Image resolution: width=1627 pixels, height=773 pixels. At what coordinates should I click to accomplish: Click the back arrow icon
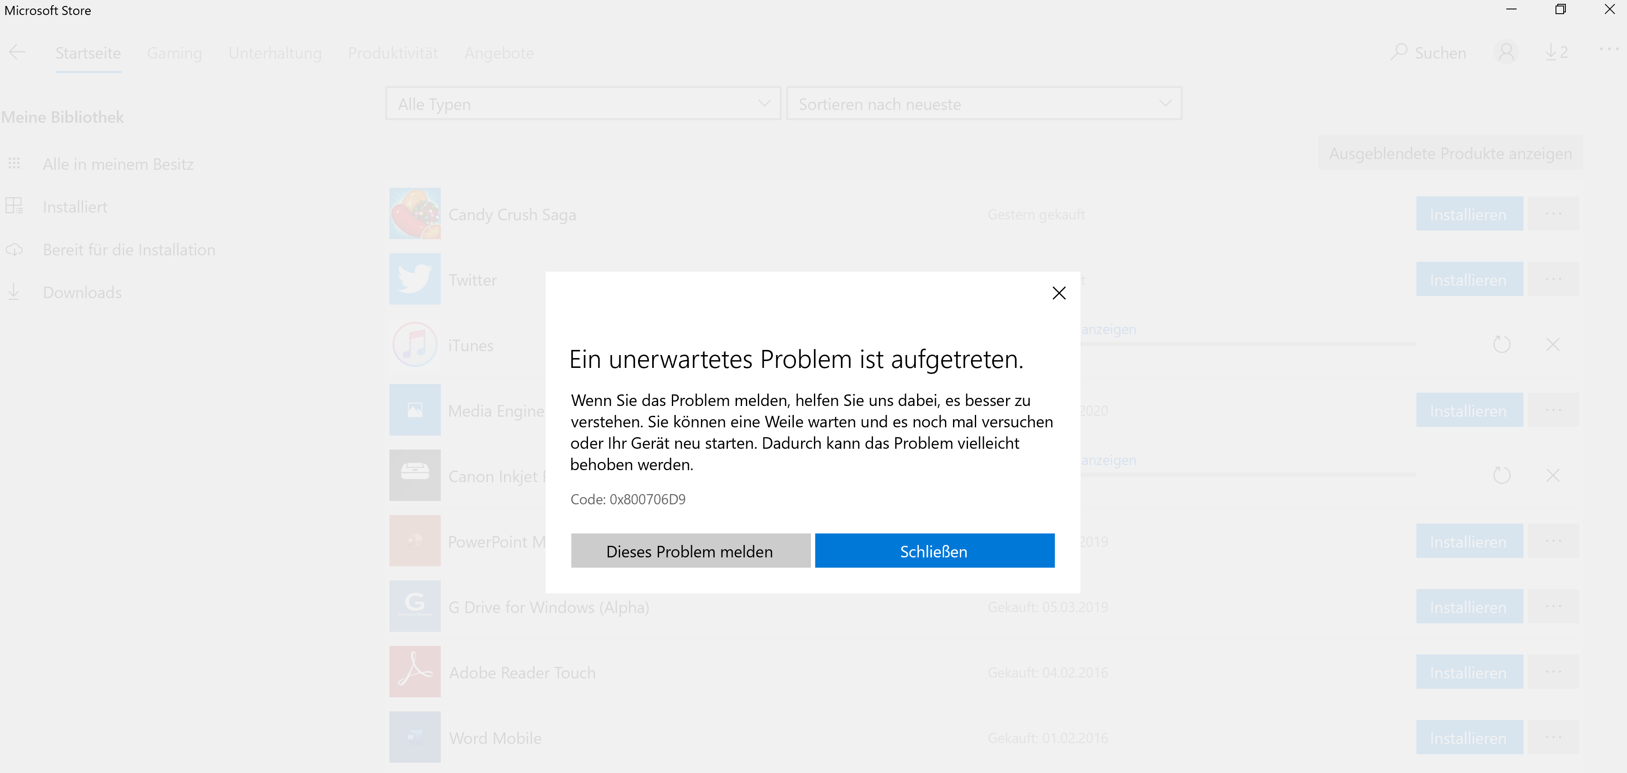point(17,53)
